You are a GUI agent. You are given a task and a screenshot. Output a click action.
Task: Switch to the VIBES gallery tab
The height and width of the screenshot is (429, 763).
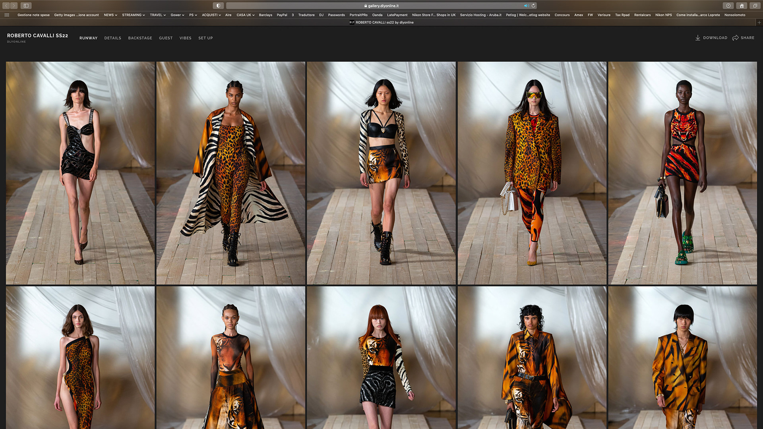click(185, 38)
